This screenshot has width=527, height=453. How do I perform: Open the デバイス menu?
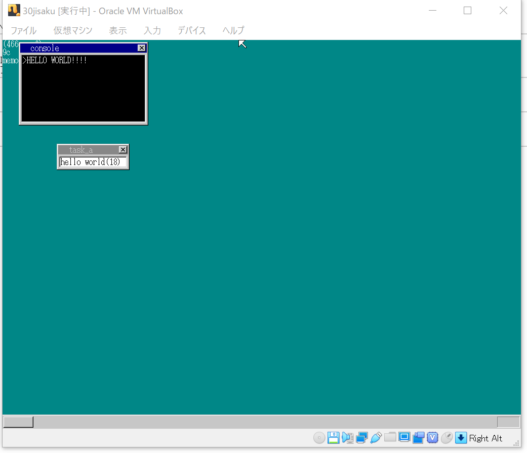(191, 30)
